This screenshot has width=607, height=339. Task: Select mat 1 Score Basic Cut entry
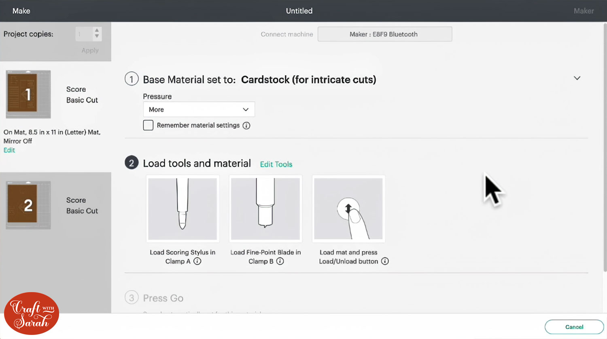coord(55,95)
